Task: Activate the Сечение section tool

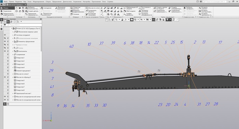Action: [72, 14]
